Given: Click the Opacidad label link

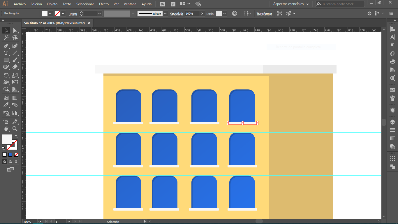Looking at the screenshot, I should [176, 14].
